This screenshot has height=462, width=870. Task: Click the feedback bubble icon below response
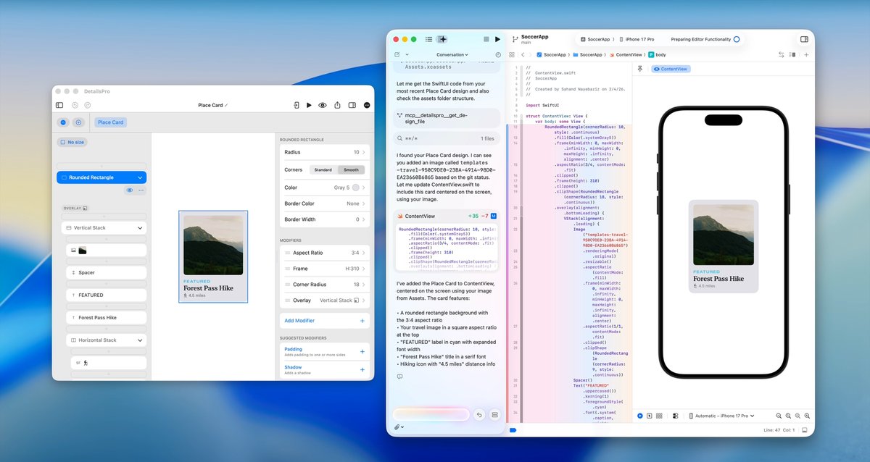(399, 377)
